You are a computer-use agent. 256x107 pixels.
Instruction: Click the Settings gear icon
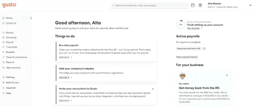click(x=4, y=77)
